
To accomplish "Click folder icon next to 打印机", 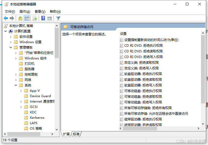I will click(21, 64).
